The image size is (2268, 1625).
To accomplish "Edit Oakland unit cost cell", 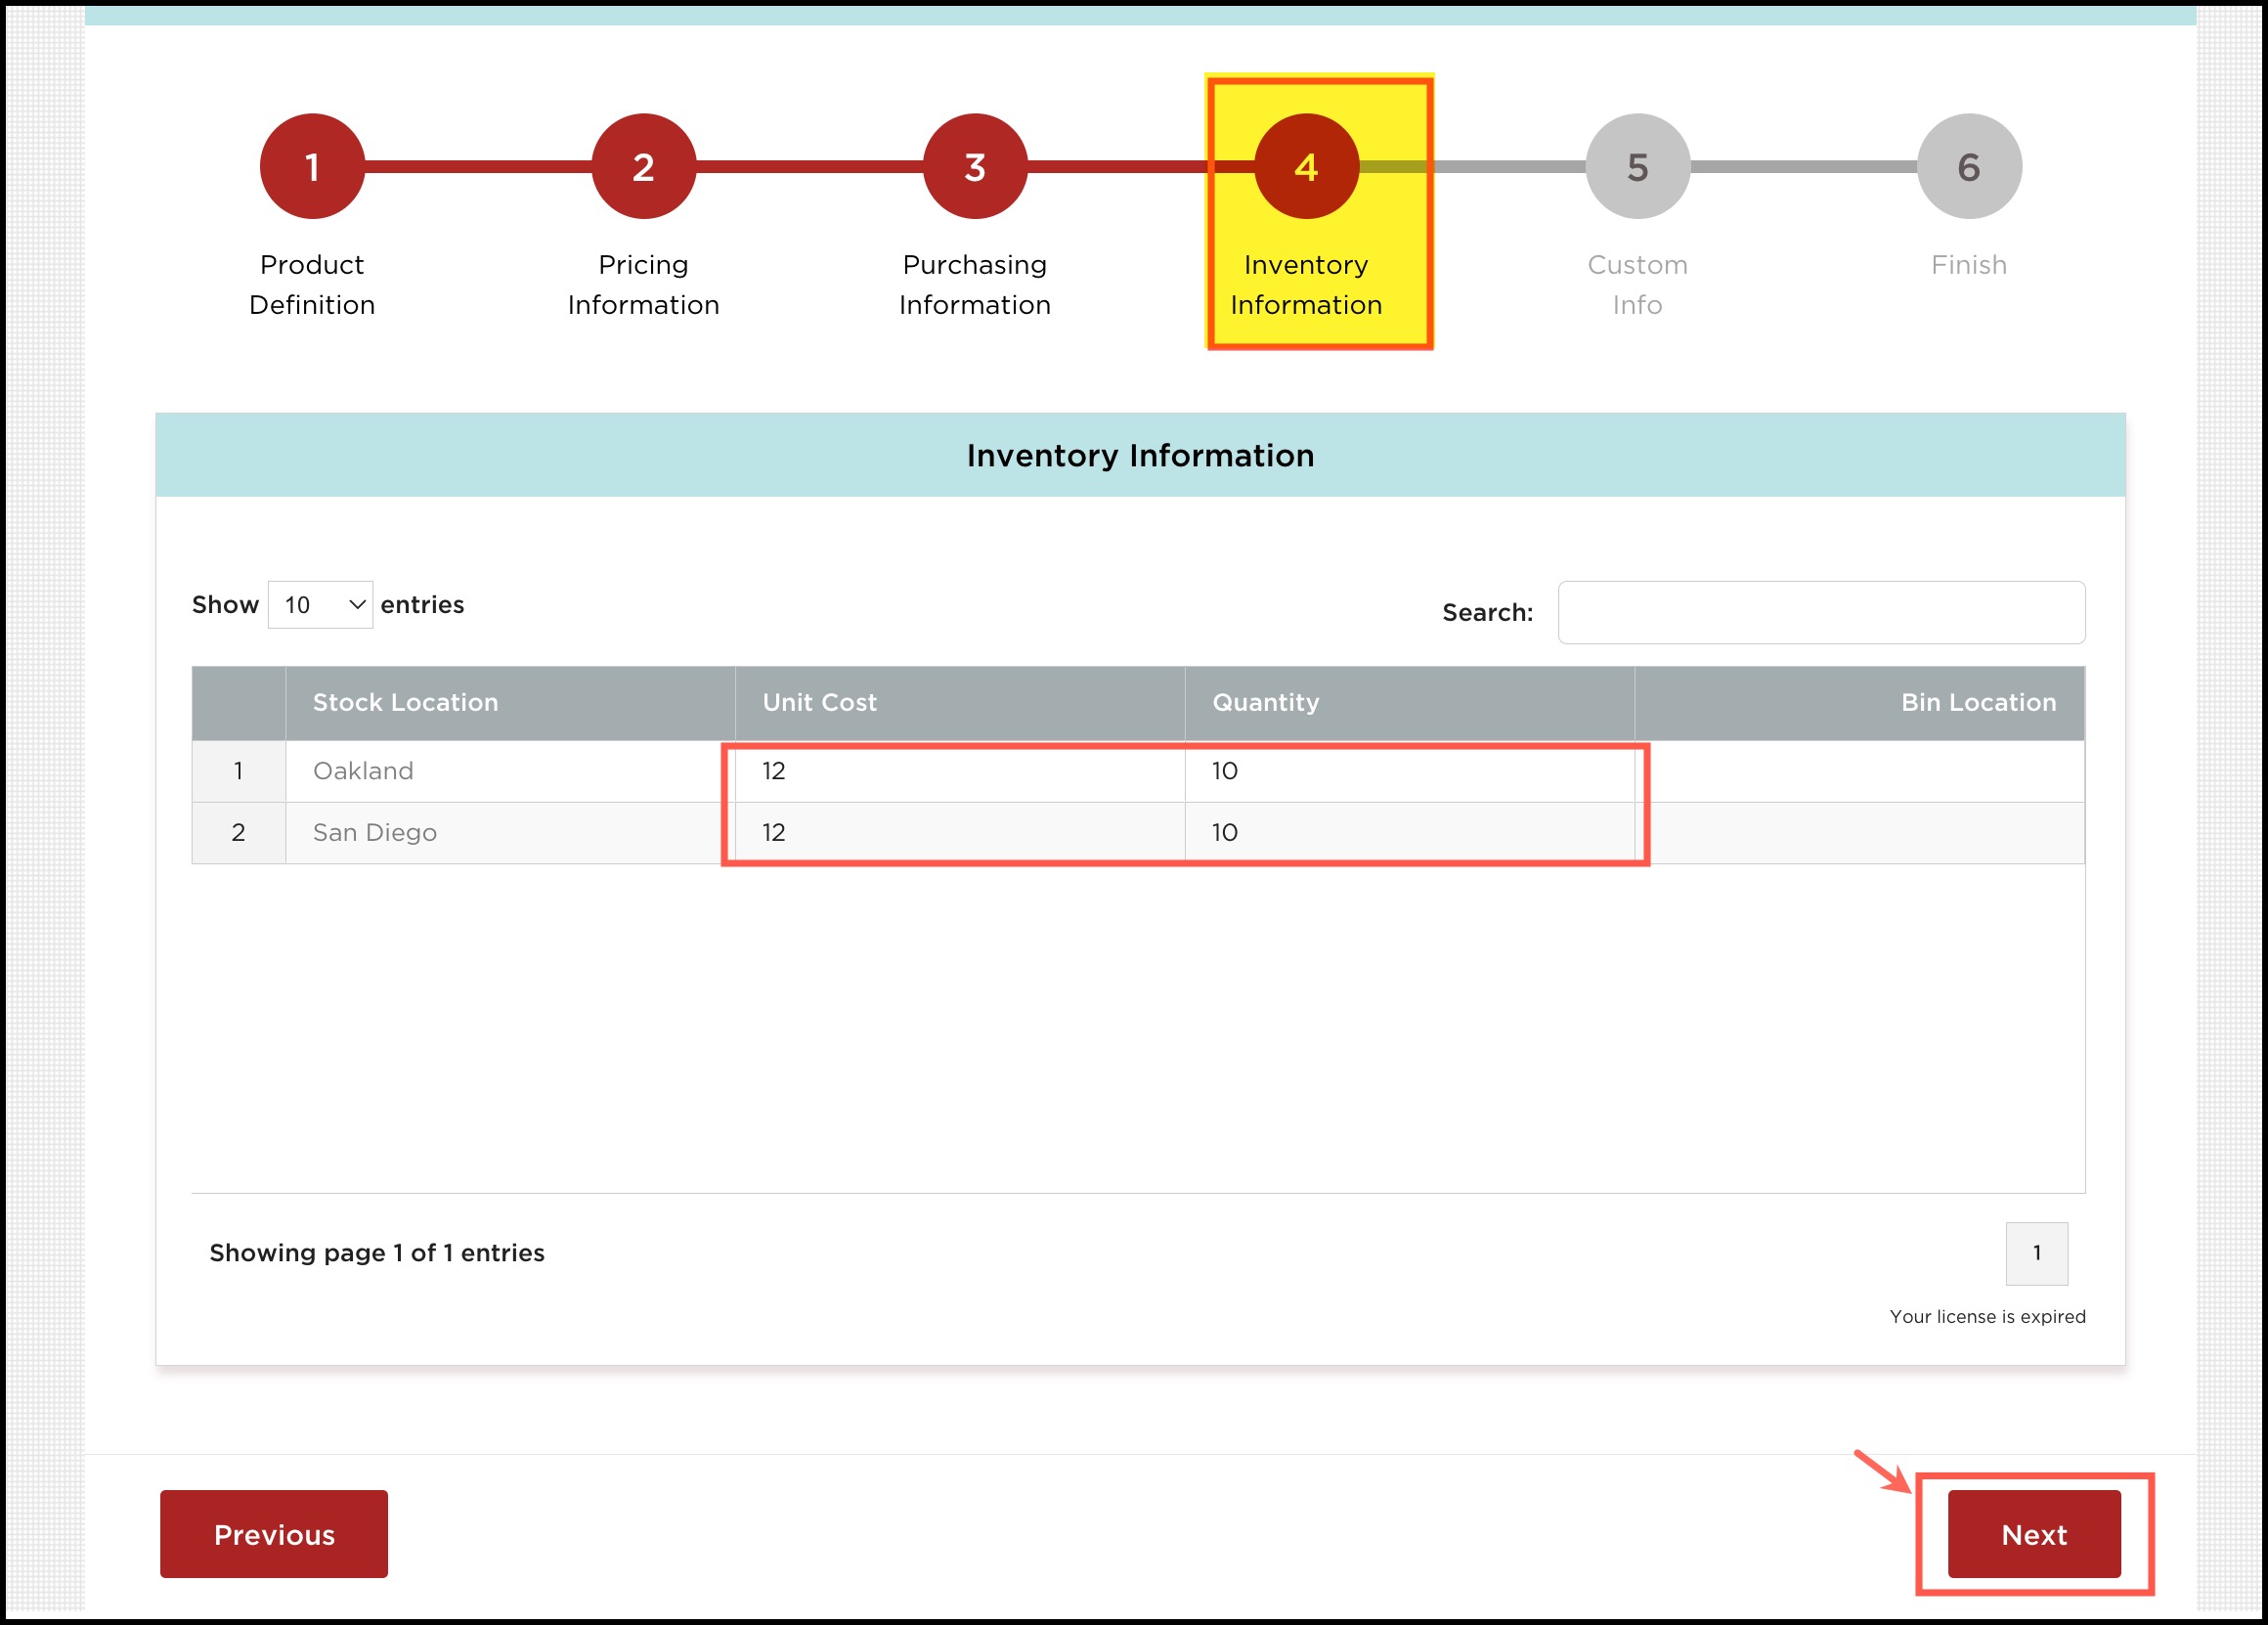I will [958, 771].
